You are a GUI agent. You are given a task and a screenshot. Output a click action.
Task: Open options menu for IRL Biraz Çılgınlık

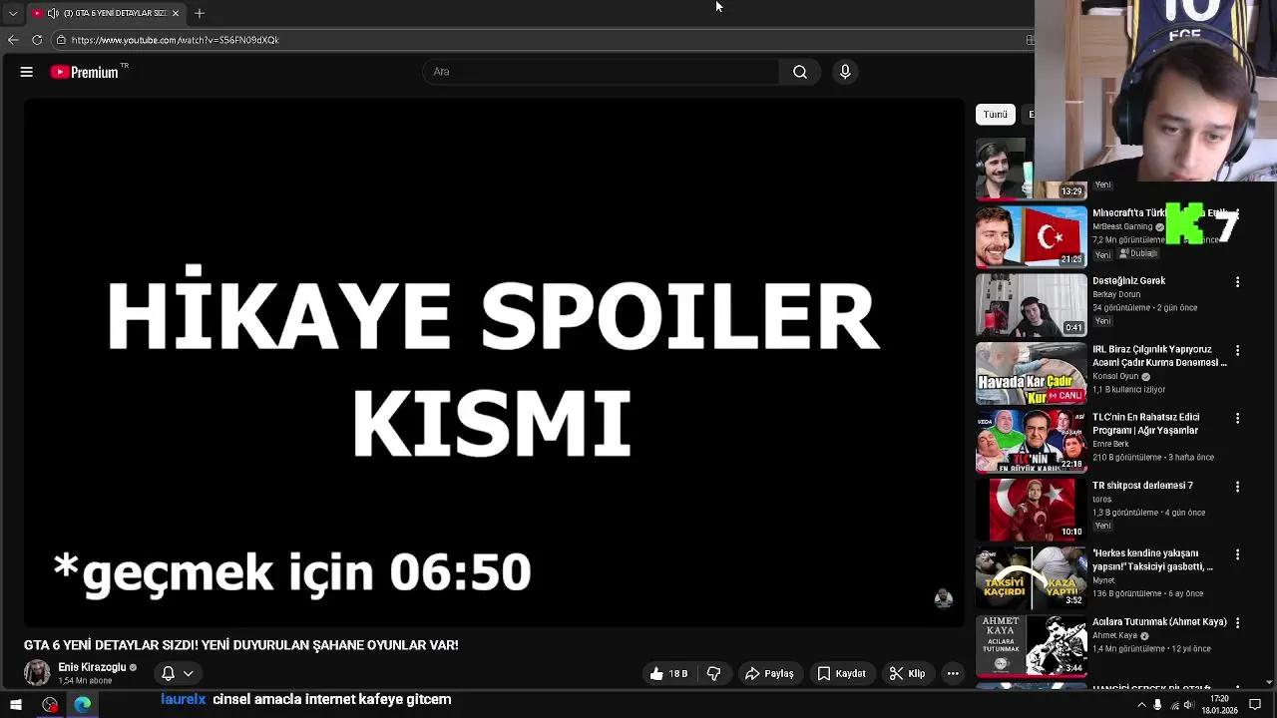1237,351
